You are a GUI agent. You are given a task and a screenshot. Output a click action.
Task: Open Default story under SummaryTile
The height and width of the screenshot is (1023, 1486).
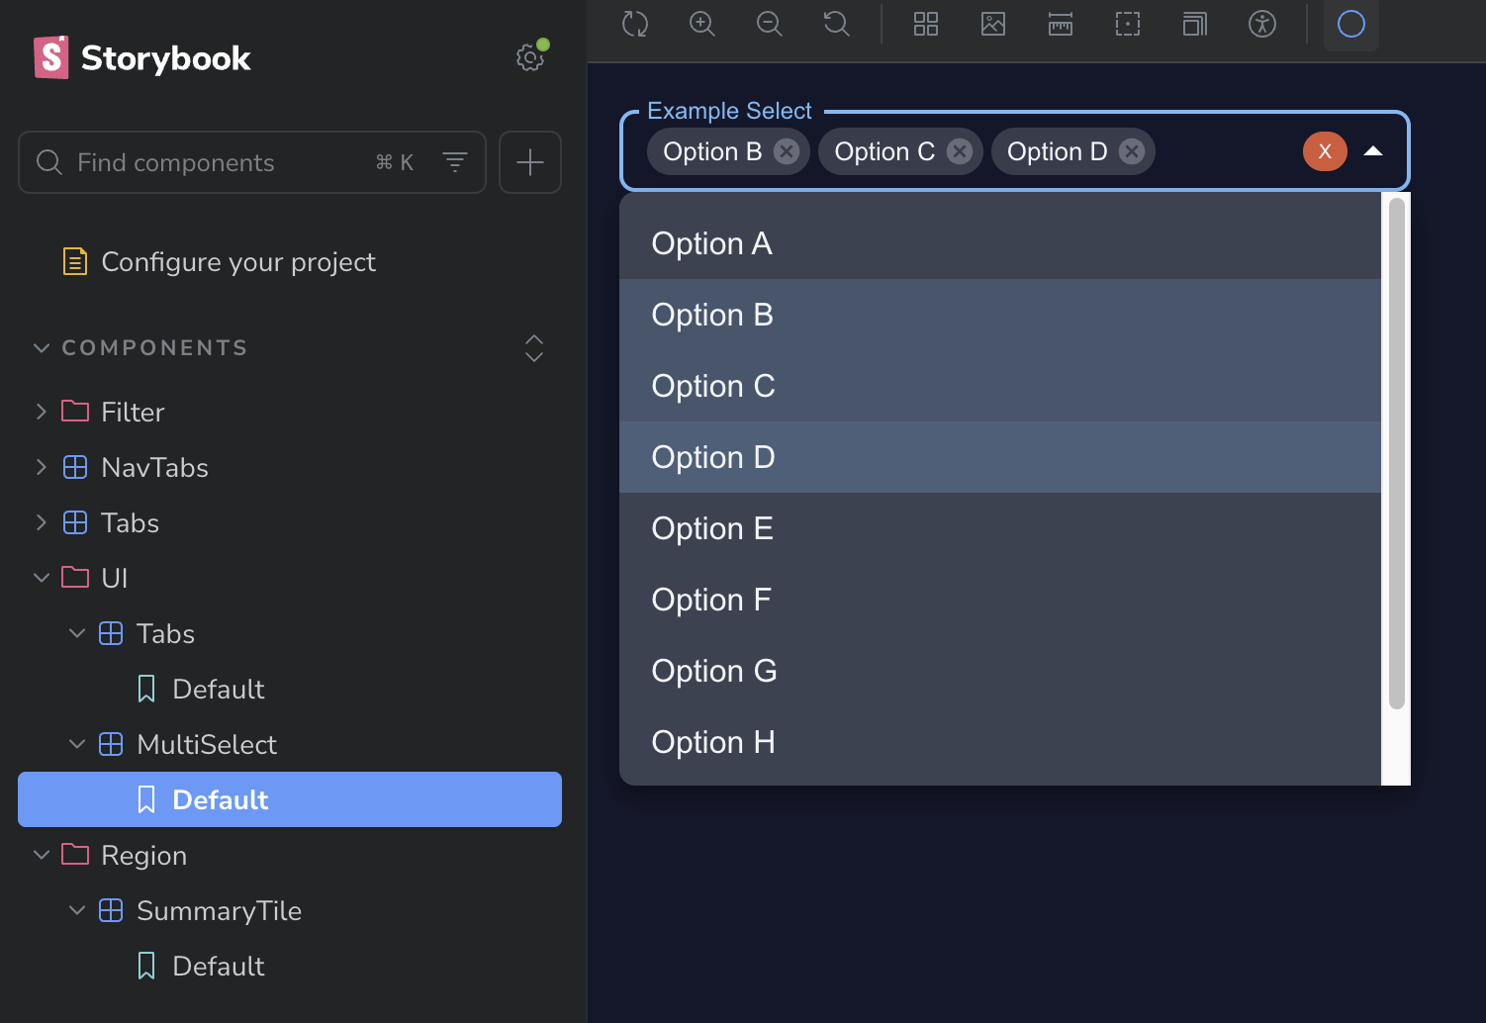pyautogui.click(x=218, y=966)
